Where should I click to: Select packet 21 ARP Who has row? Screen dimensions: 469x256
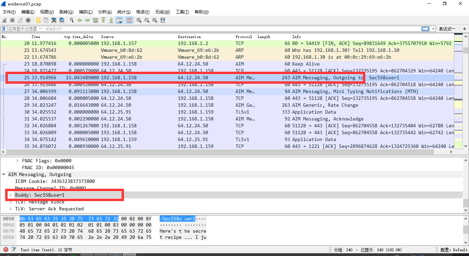coord(227,50)
